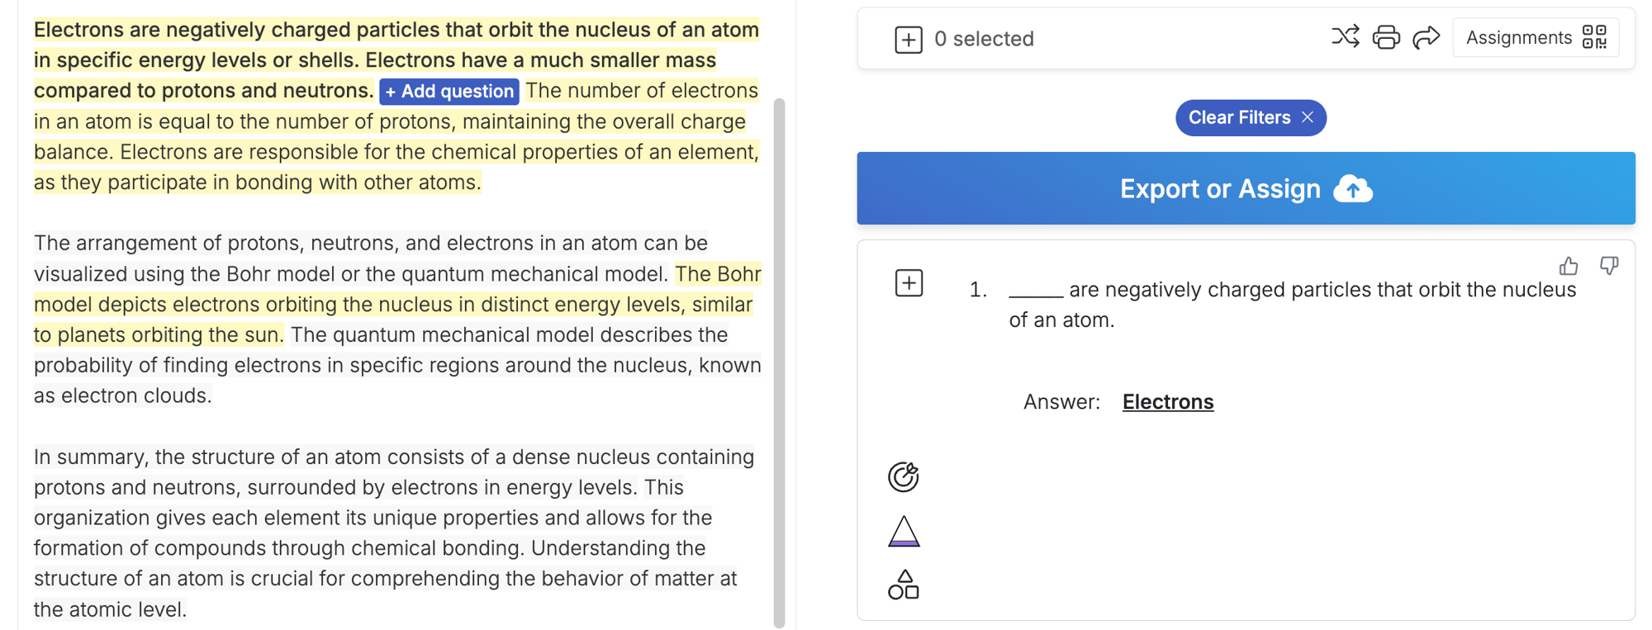Click the underlined answer "Electrons"
Viewport: 1652px width, 630px height.
(1167, 402)
